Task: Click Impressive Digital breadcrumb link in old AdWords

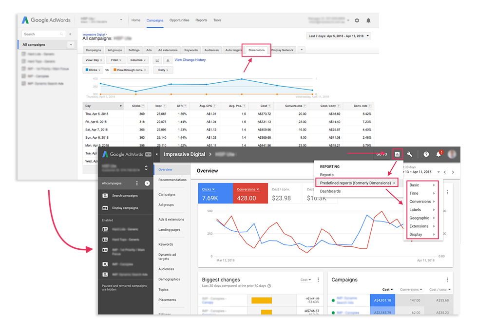Action: pyautogui.click(x=94, y=35)
